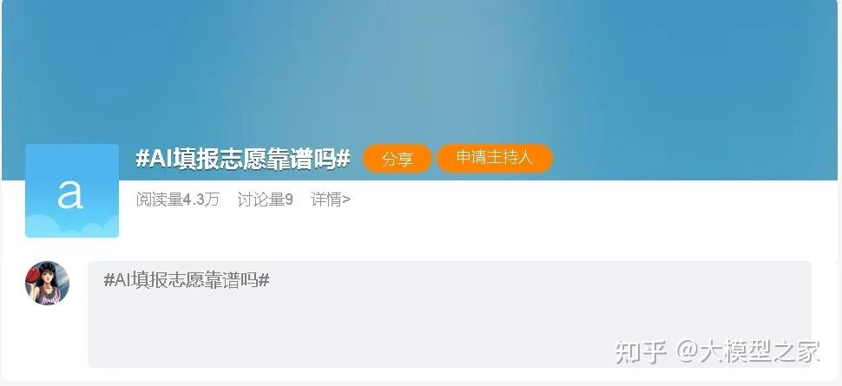This screenshot has height=386, width=842.
Task: Open the topic's blue "a" avatar icon
Action: click(x=72, y=191)
